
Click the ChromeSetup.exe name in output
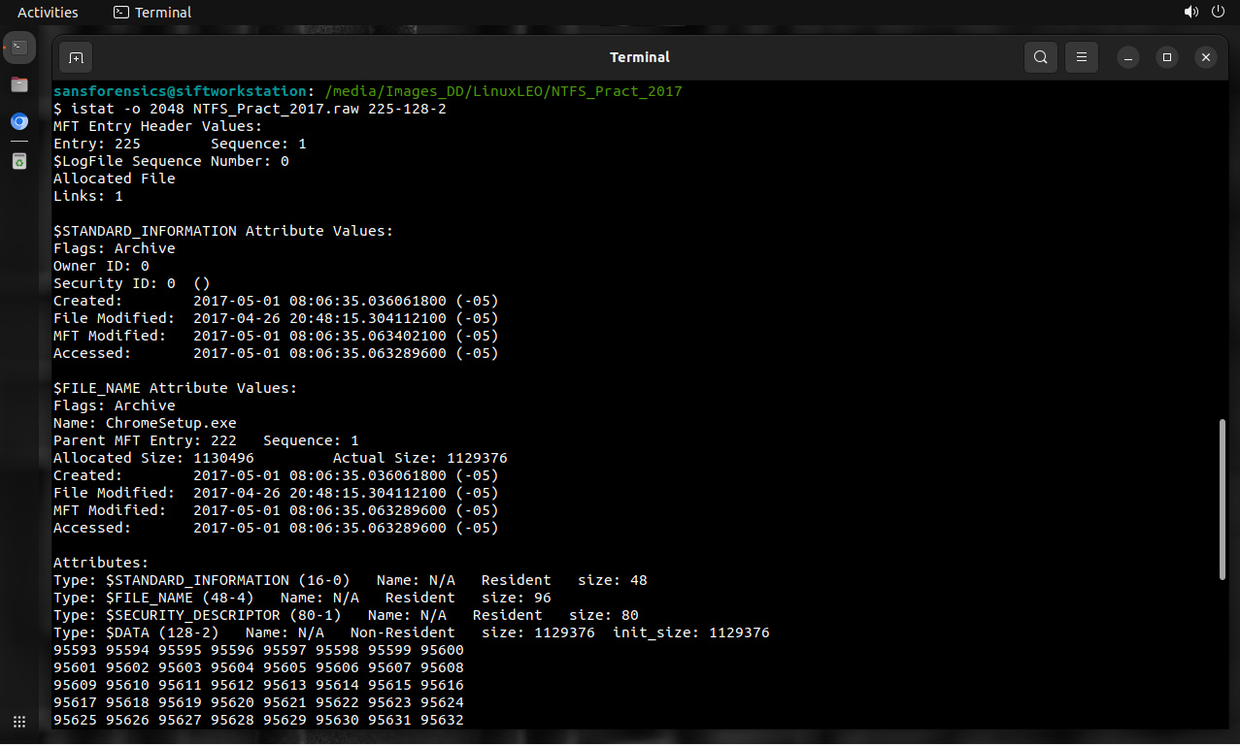click(171, 423)
